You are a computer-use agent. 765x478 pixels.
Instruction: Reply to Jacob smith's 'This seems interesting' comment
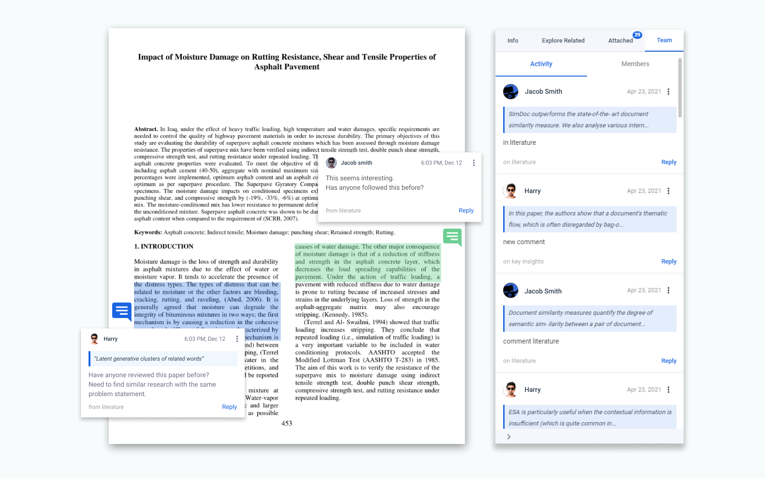click(x=466, y=211)
